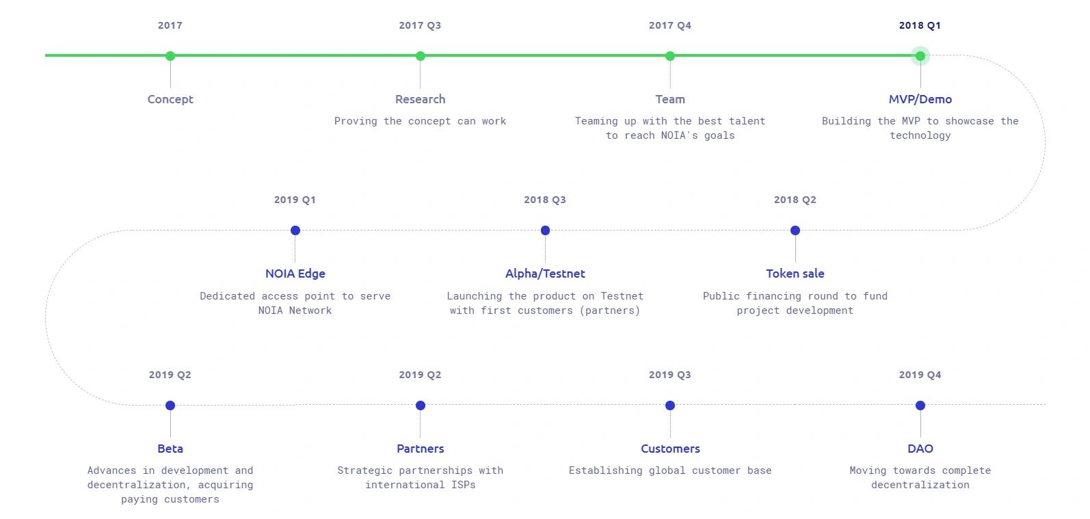Click the Token sale heading
1090x519 pixels.
click(x=795, y=274)
